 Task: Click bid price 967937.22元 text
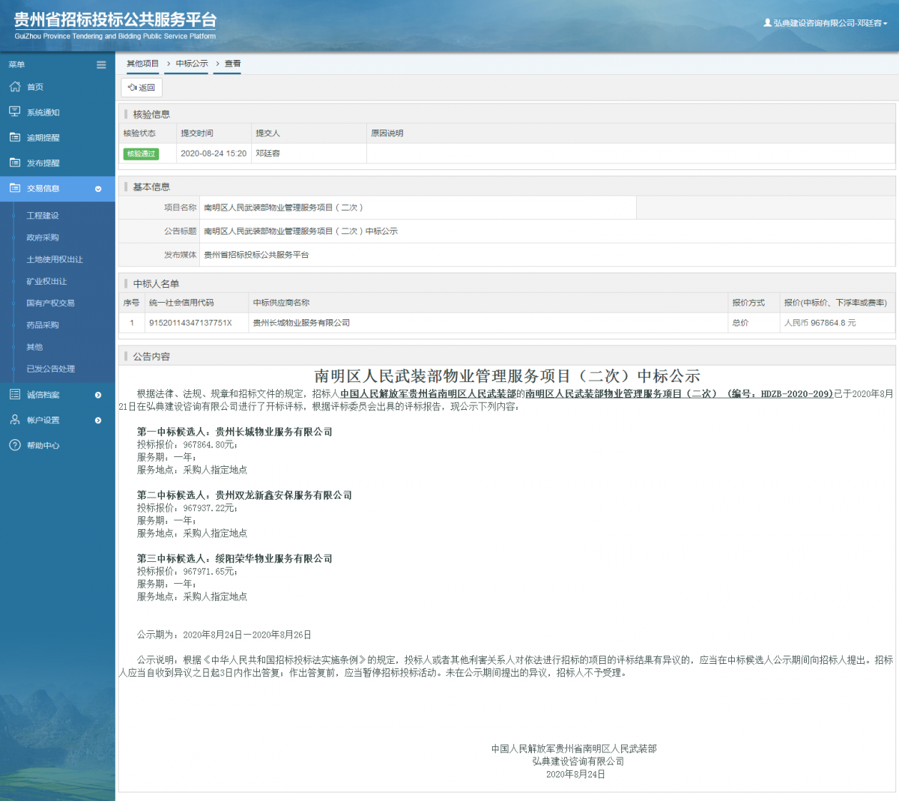tap(211, 508)
